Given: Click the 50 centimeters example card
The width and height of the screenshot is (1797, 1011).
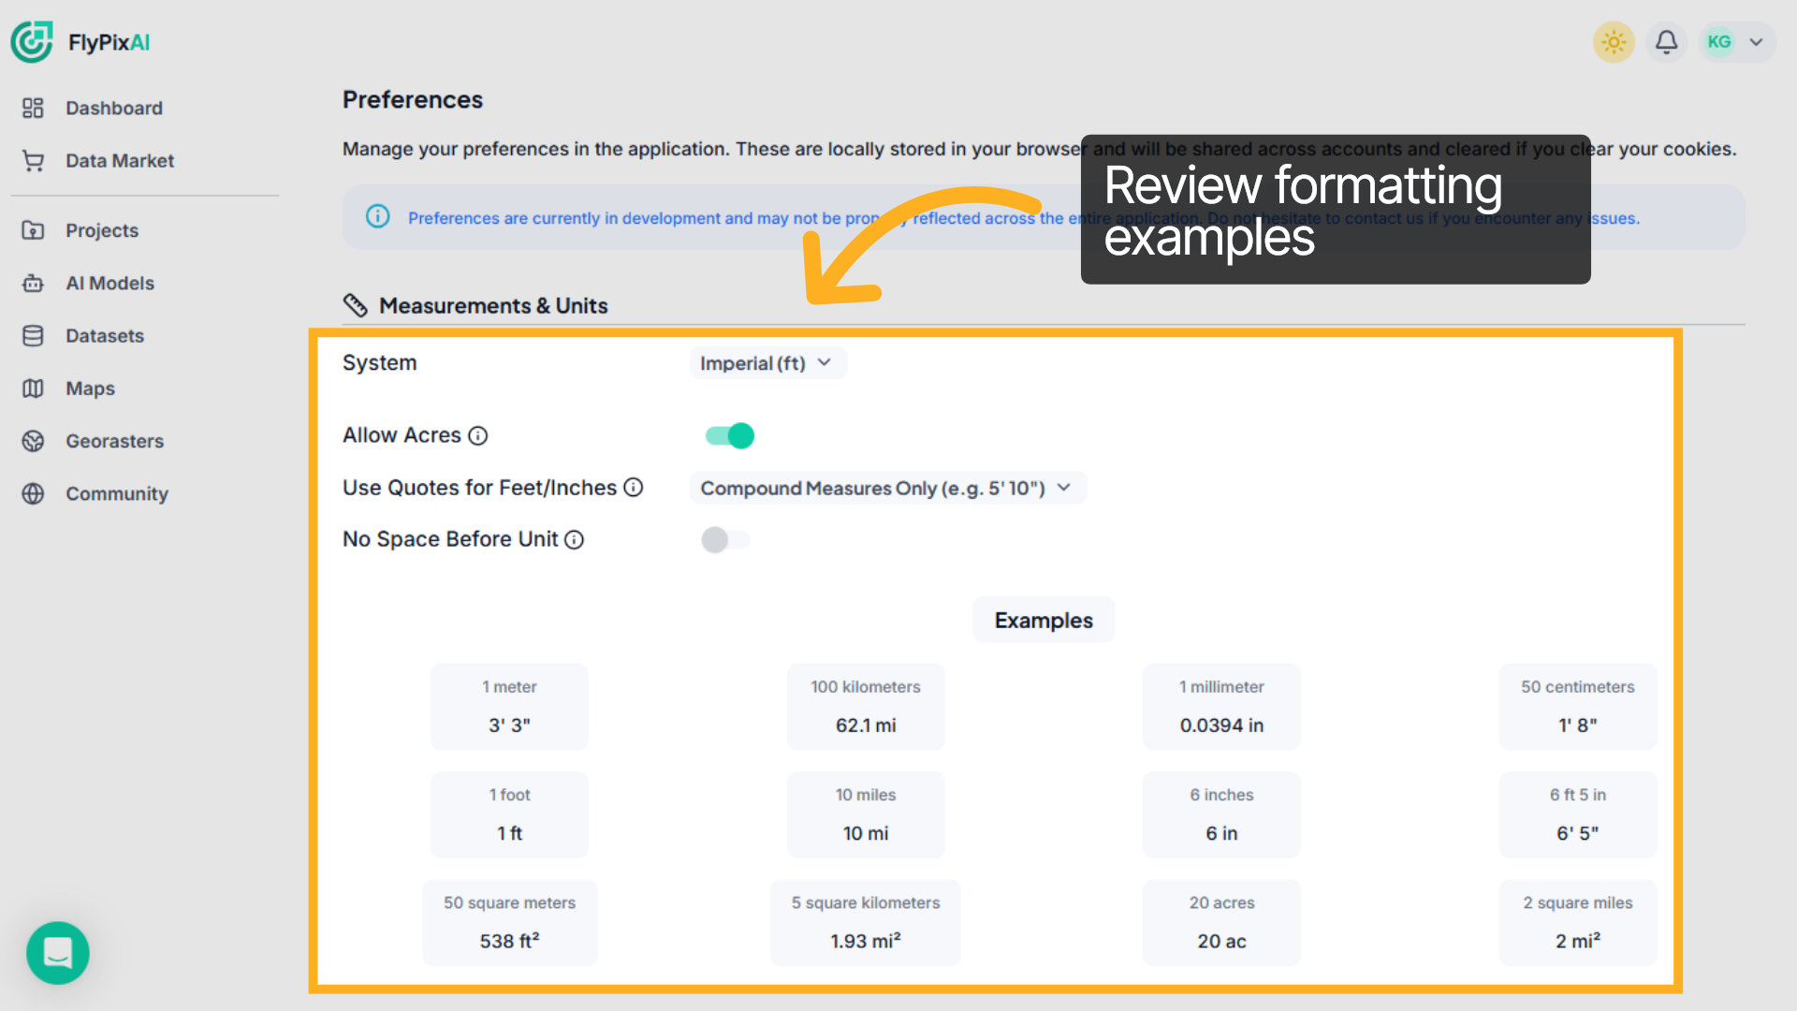Looking at the screenshot, I should [1578, 707].
